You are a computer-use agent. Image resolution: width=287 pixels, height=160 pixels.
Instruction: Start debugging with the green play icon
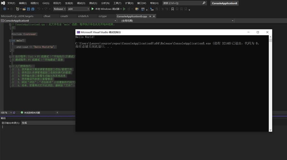pos(93,9)
